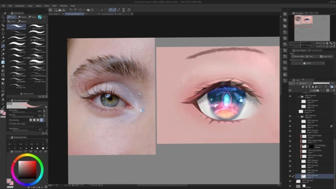The image size is (336, 189).
Task: Select the Text tool
Action: [3, 99]
